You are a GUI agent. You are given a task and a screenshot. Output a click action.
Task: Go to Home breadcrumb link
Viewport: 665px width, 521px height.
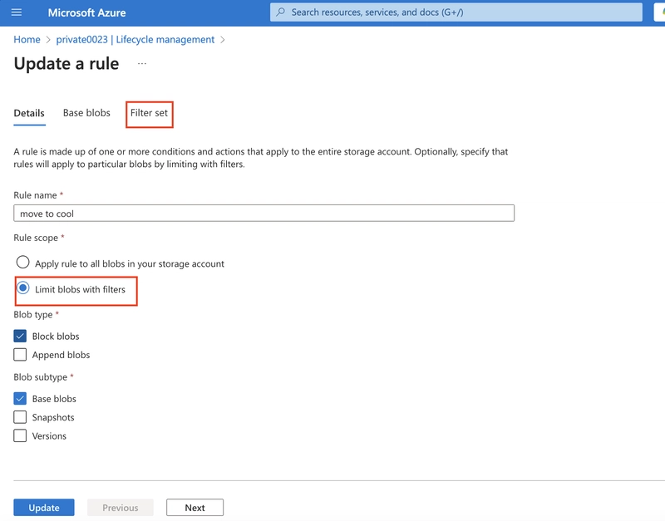tap(27, 39)
